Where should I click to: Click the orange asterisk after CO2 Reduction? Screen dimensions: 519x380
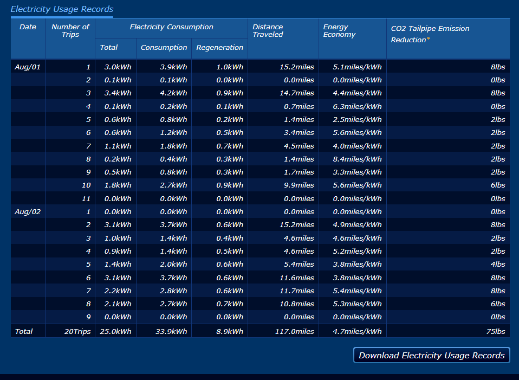pos(429,40)
